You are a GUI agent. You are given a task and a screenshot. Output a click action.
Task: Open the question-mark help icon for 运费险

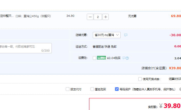click(127, 58)
